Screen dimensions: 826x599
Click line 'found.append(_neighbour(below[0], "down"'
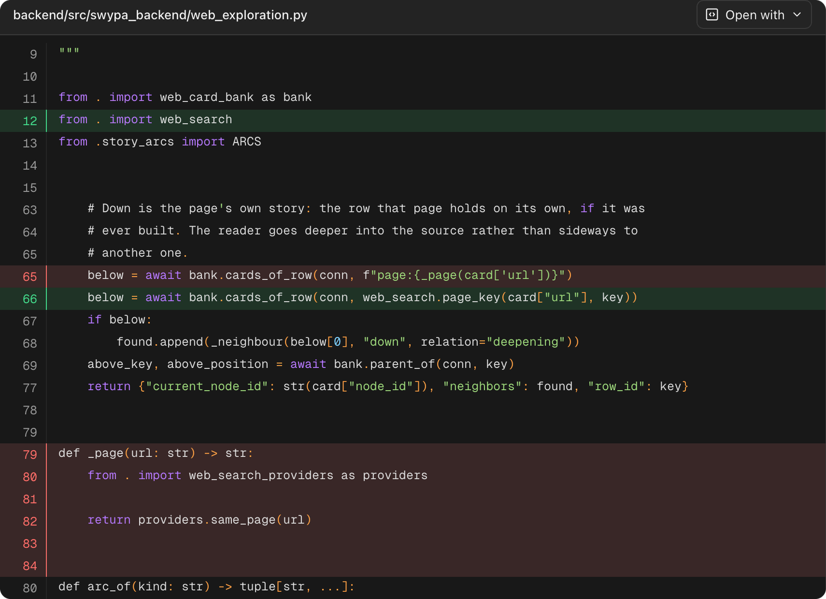pyautogui.click(x=348, y=342)
